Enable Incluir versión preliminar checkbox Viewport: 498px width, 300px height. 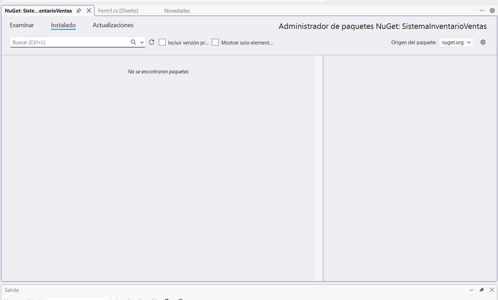click(x=162, y=42)
